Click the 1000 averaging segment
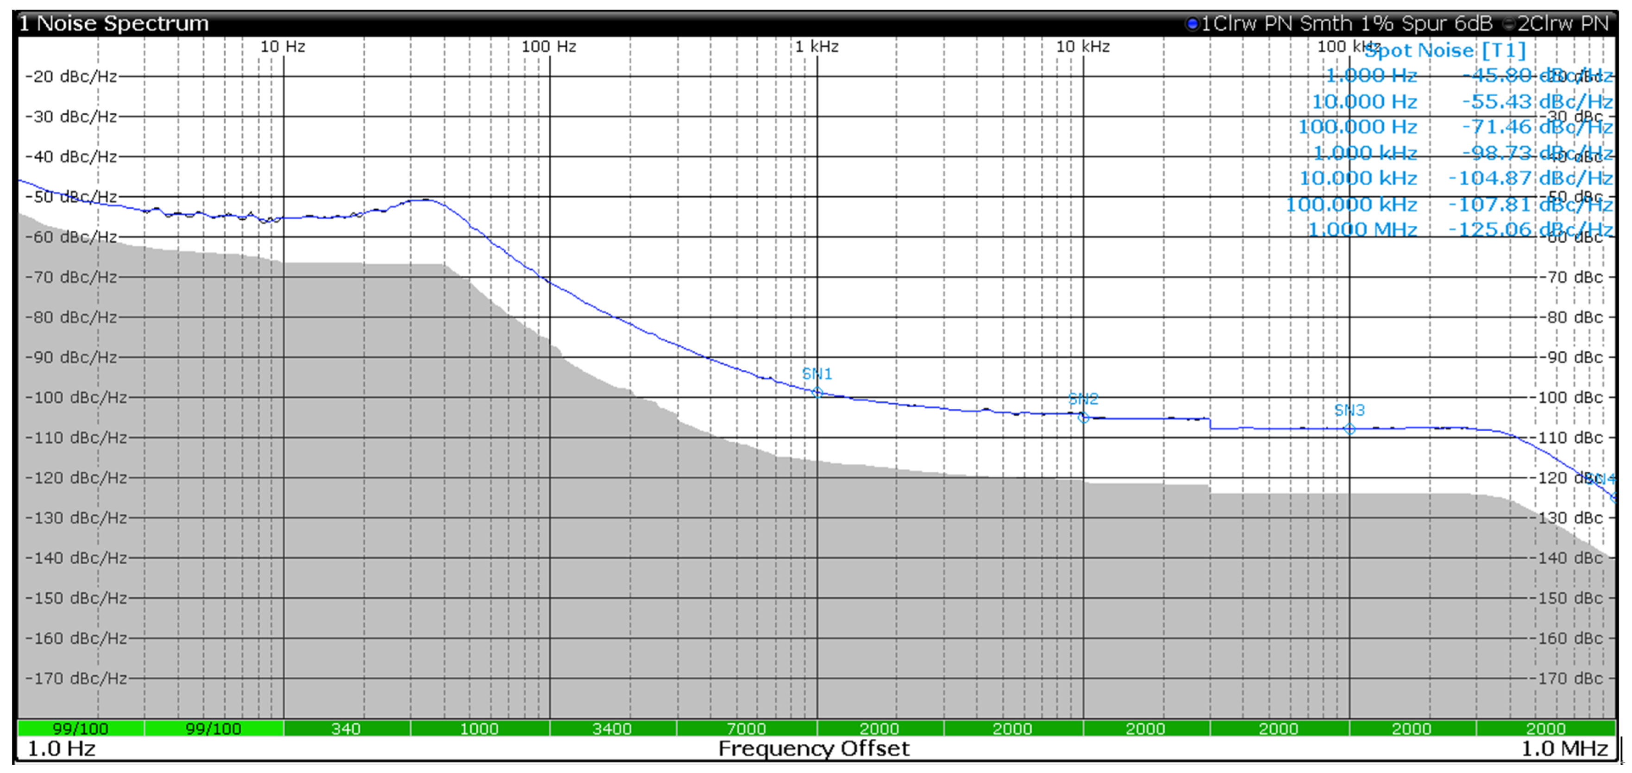This screenshot has width=1632, height=773. 479,729
